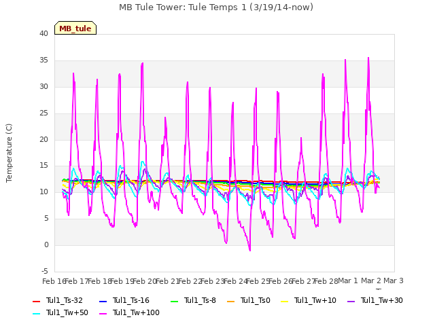The width and height of the screenshot is (435, 326).
Task: Click the blue Tul1_Ts-16 legend swatch
Action: pos(103,301)
